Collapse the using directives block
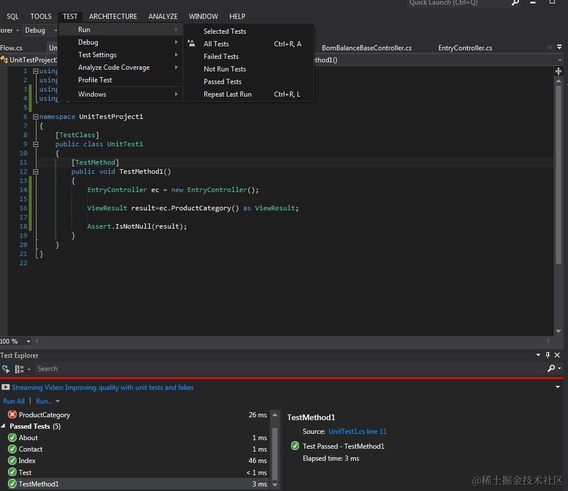Image resolution: width=568 pixels, height=491 pixels. [x=35, y=71]
